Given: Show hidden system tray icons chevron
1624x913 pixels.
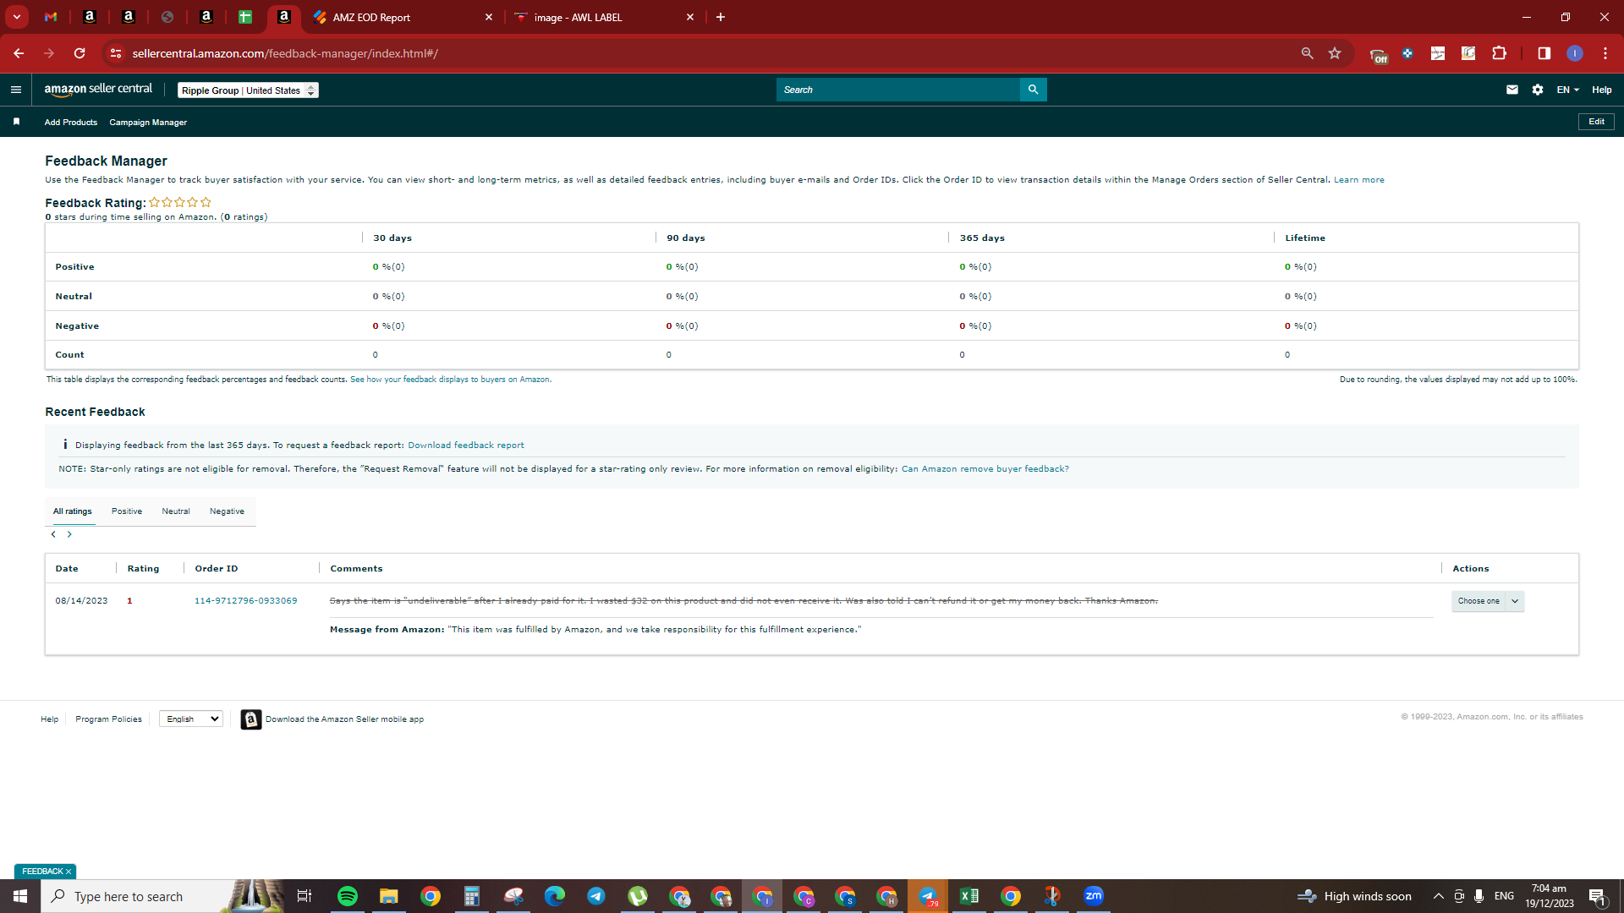Looking at the screenshot, I should (x=1438, y=896).
